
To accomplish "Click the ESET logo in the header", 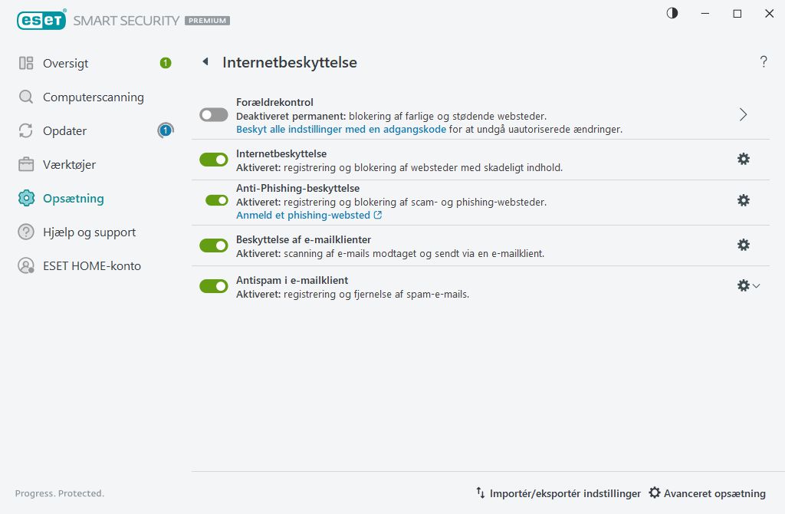I will click(x=41, y=21).
